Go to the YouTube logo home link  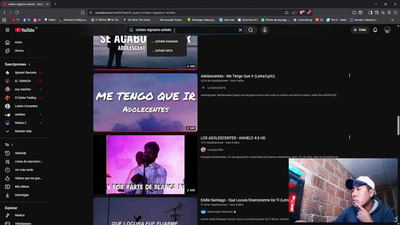point(25,30)
